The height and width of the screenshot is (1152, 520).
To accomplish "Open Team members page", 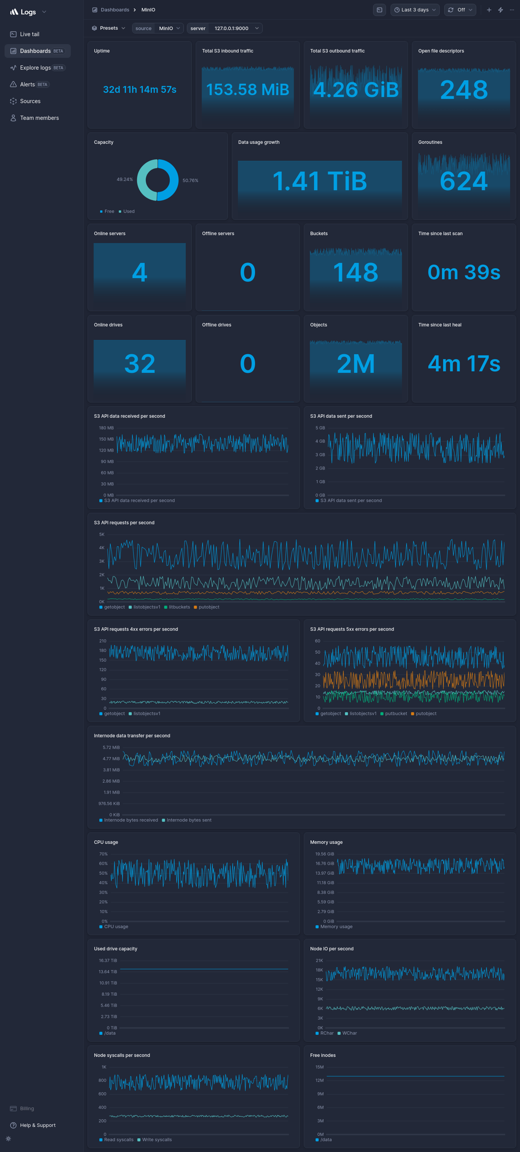I will (37, 118).
